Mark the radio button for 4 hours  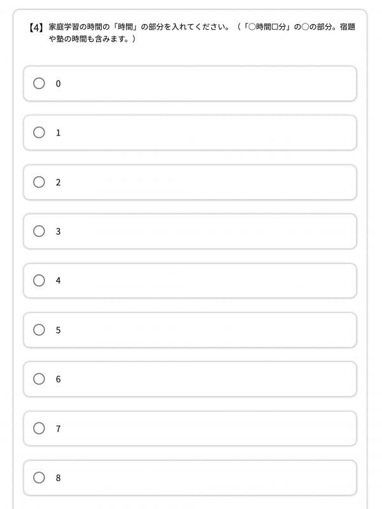point(39,281)
